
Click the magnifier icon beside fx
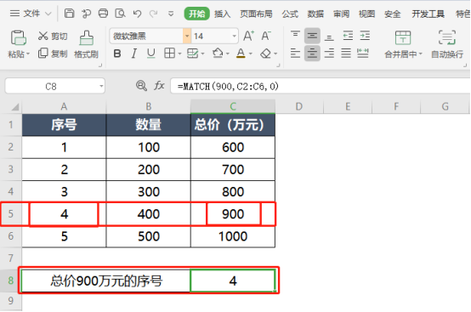141,86
